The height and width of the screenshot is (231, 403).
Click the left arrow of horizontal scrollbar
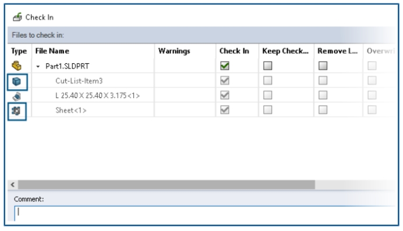pos(13,185)
